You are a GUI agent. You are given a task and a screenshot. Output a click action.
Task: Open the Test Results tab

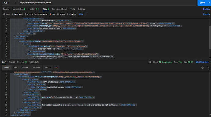(34, 62)
